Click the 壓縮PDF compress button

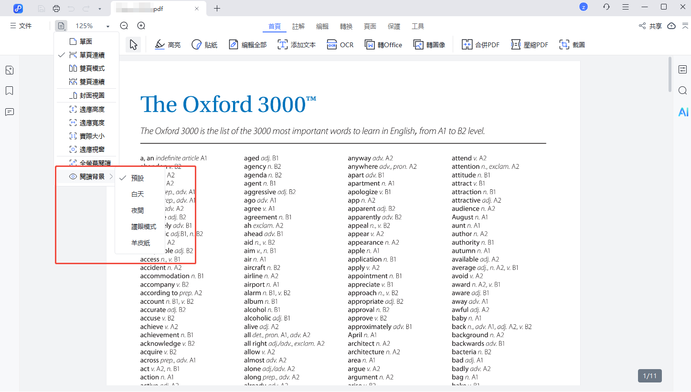click(x=530, y=45)
